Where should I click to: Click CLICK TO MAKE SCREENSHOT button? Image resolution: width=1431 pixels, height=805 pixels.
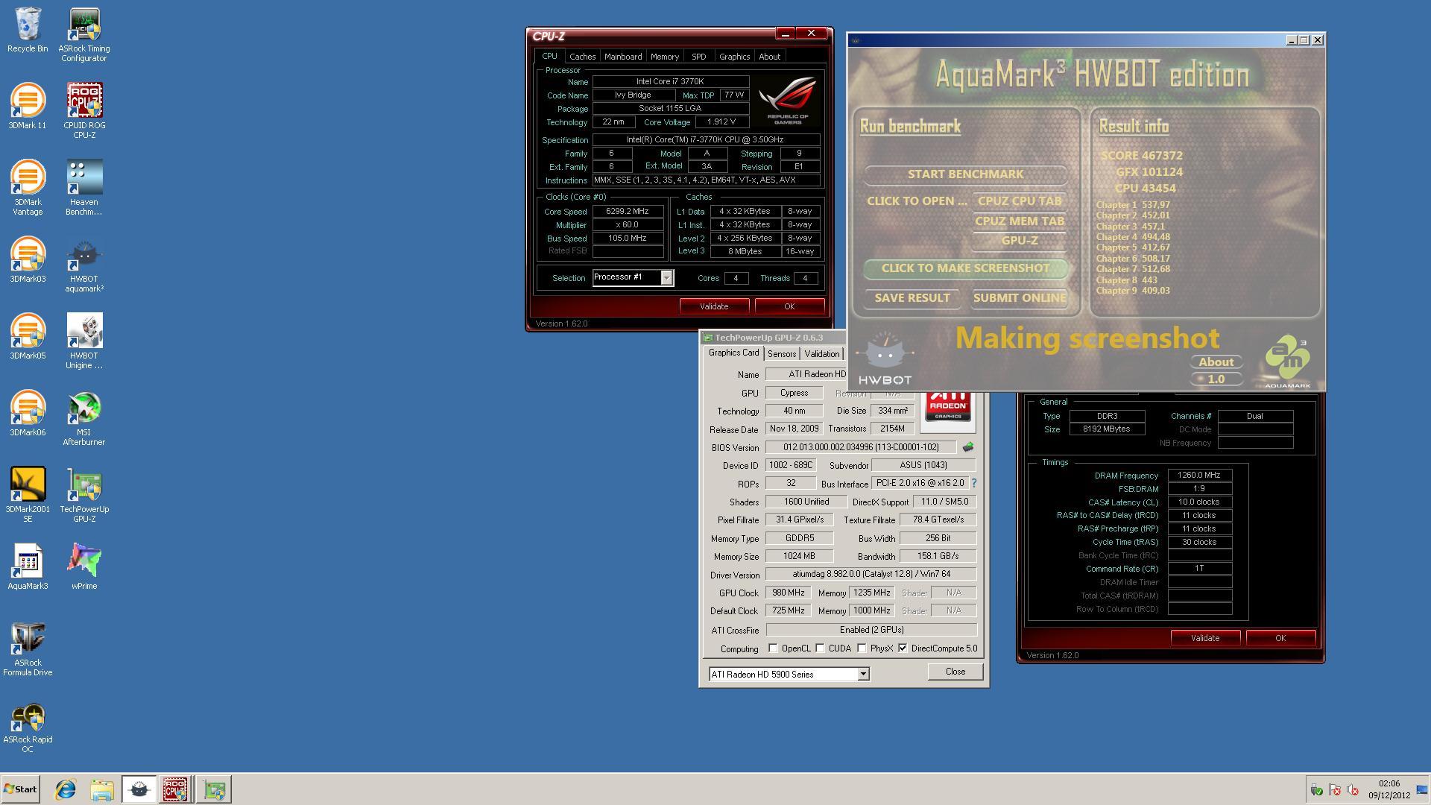pos(965,268)
